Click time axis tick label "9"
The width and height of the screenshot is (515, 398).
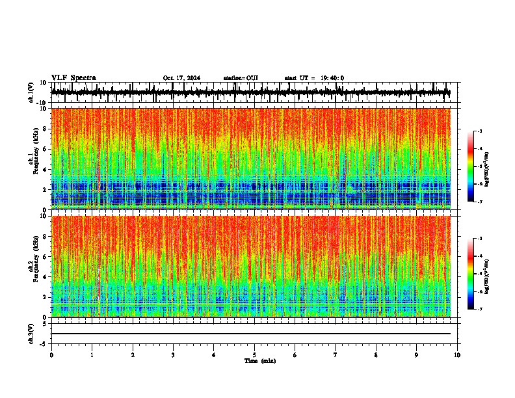[416, 355]
